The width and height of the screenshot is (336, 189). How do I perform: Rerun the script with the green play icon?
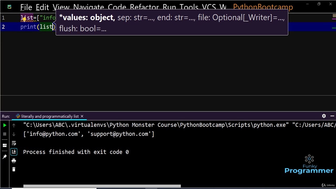[5, 125]
